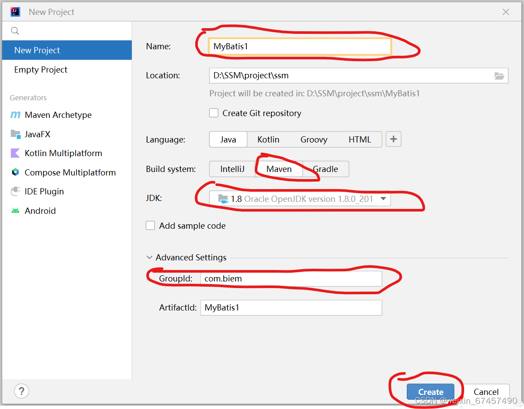
Task: Collapse the Advanced Settings section
Action: click(149, 258)
